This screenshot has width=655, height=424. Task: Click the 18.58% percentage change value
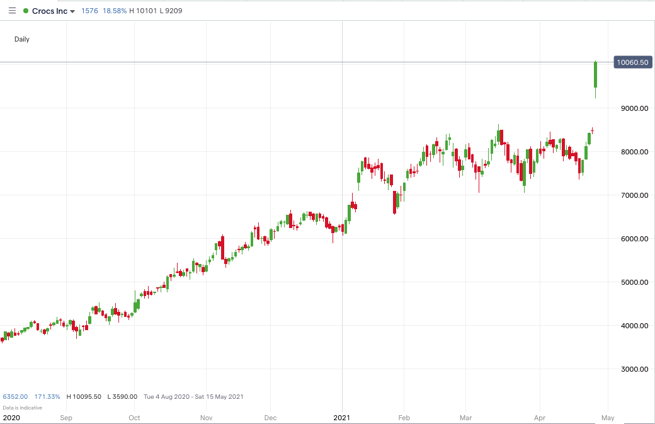pyautogui.click(x=115, y=11)
